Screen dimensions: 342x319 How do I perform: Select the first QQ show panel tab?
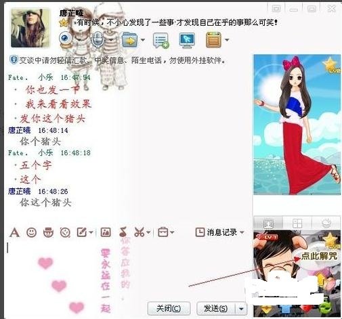click(268, 223)
